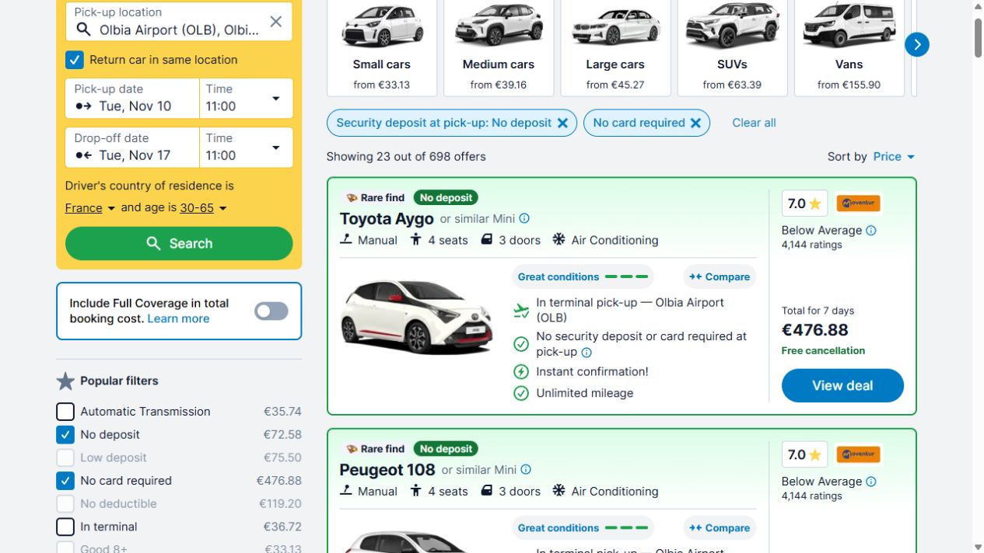Open the Drop-off date field Tue, Nov 17
This screenshot has width=984, height=553.
132,148
